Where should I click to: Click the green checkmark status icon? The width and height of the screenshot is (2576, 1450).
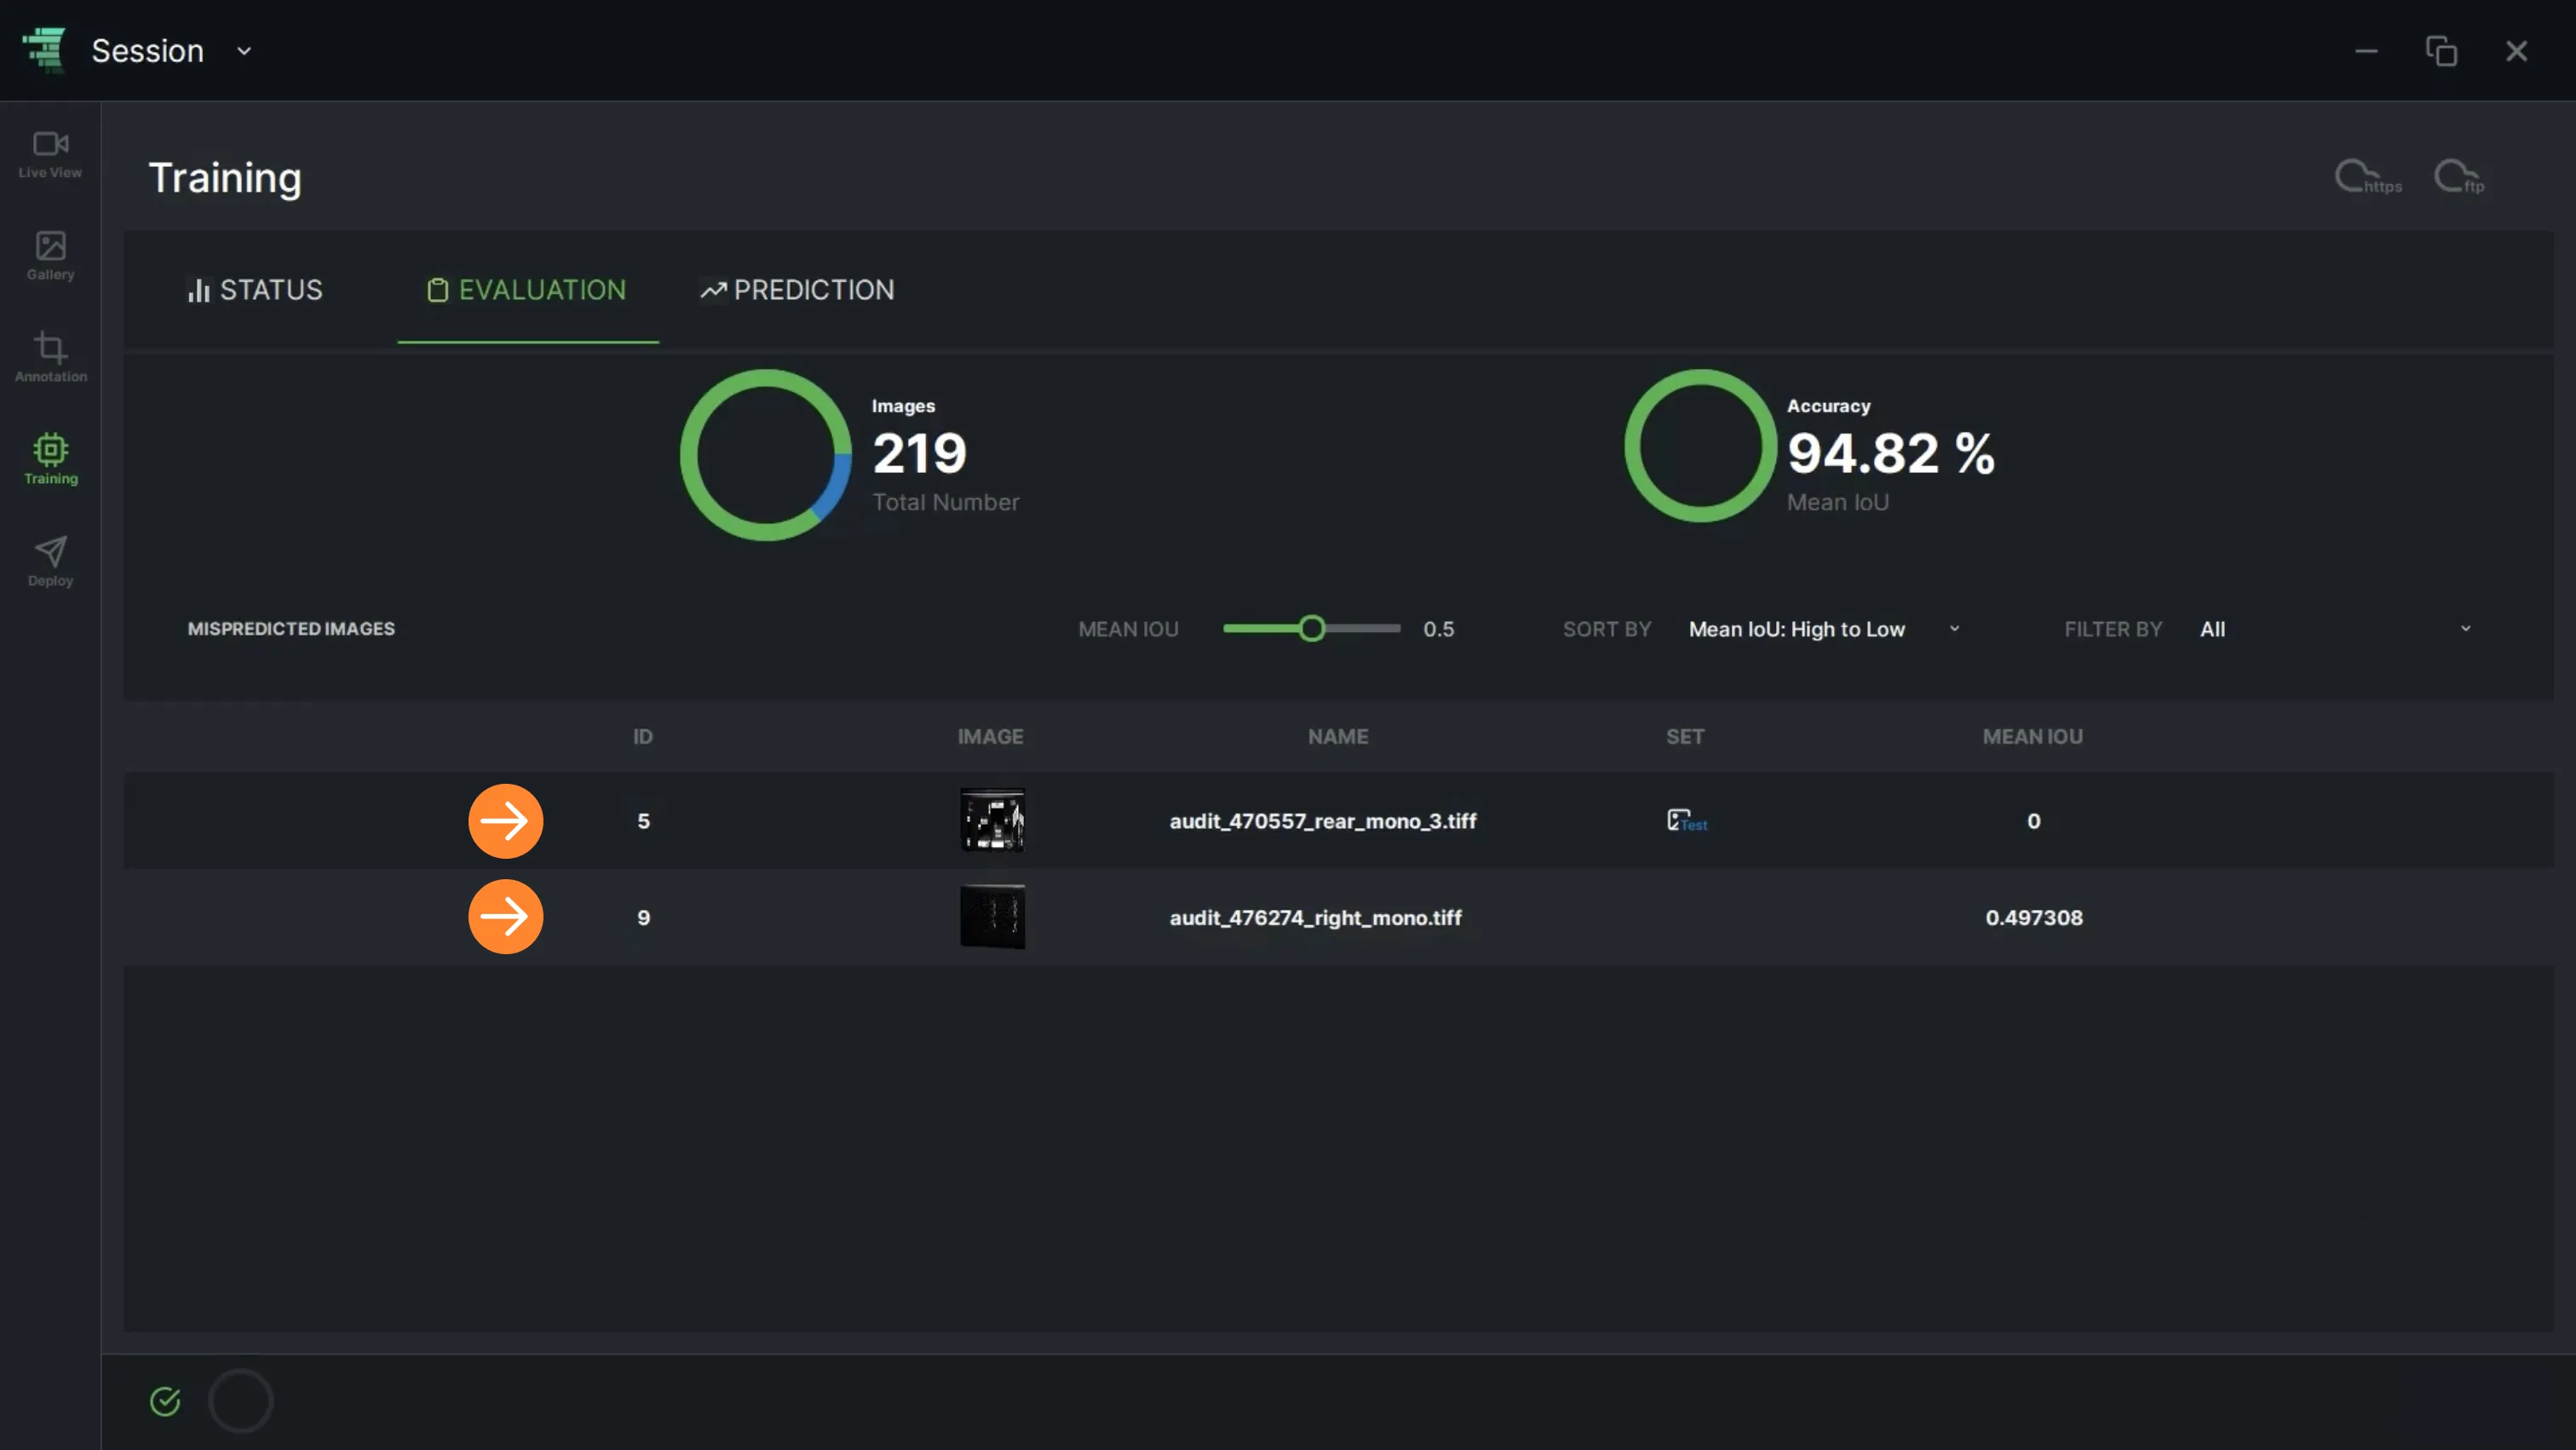pyautogui.click(x=165, y=1401)
